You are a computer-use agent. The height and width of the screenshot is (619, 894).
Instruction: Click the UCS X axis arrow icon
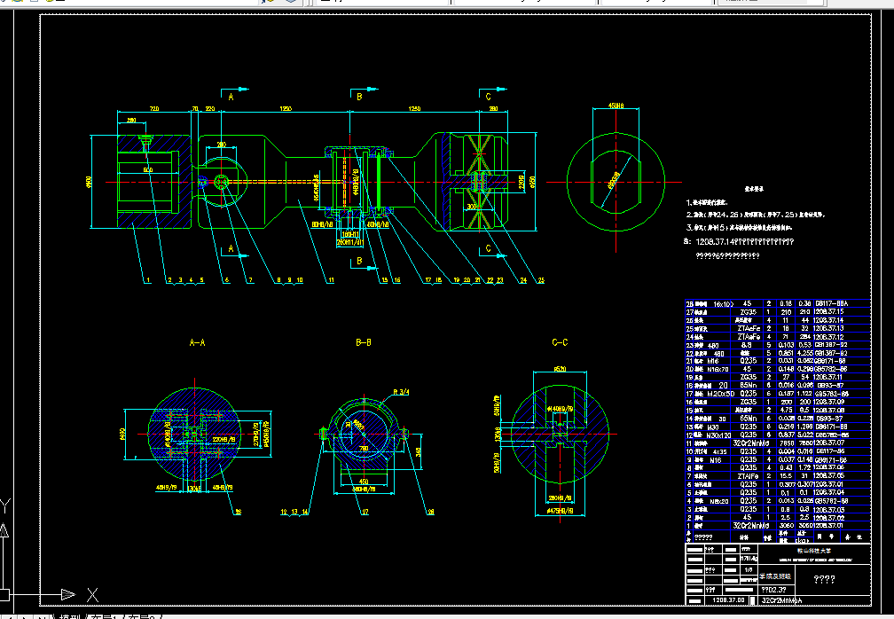[67, 593]
